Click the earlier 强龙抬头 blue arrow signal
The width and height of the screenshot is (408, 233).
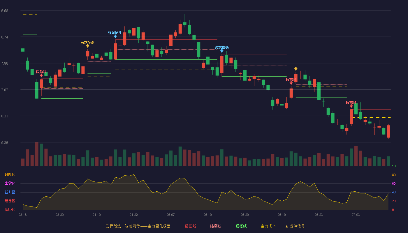(115, 36)
